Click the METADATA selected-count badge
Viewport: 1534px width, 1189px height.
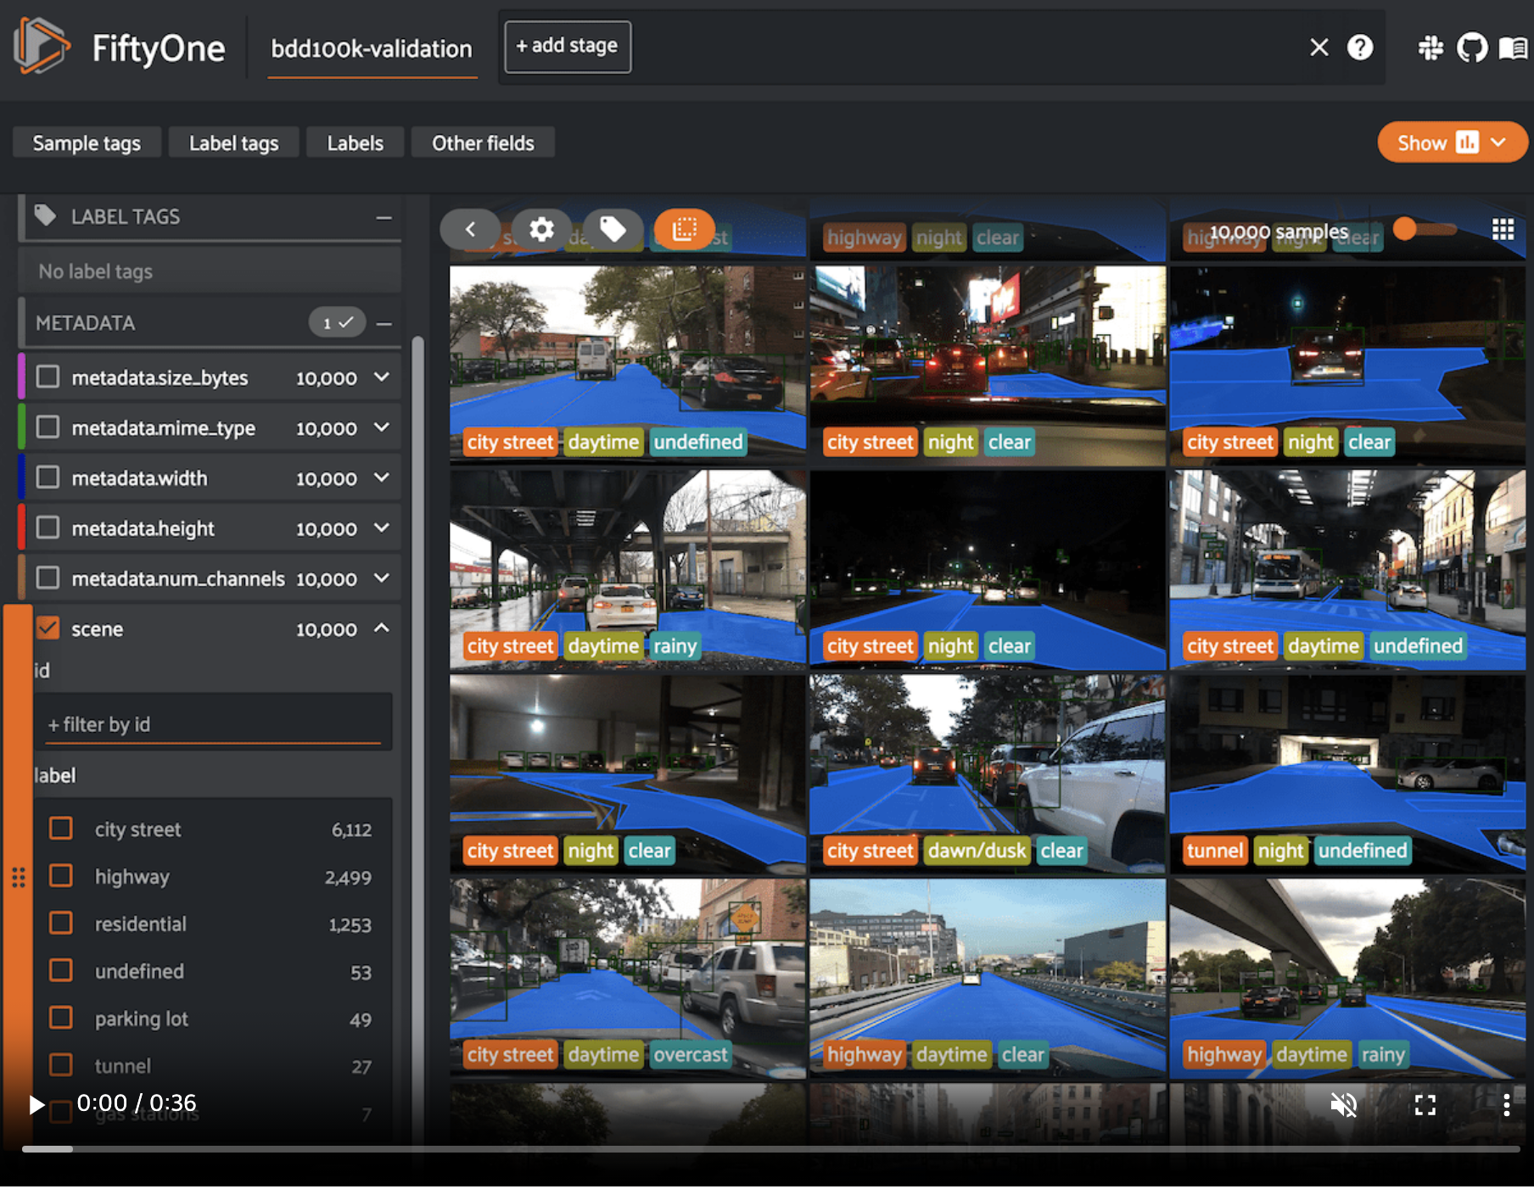(337, 322)
